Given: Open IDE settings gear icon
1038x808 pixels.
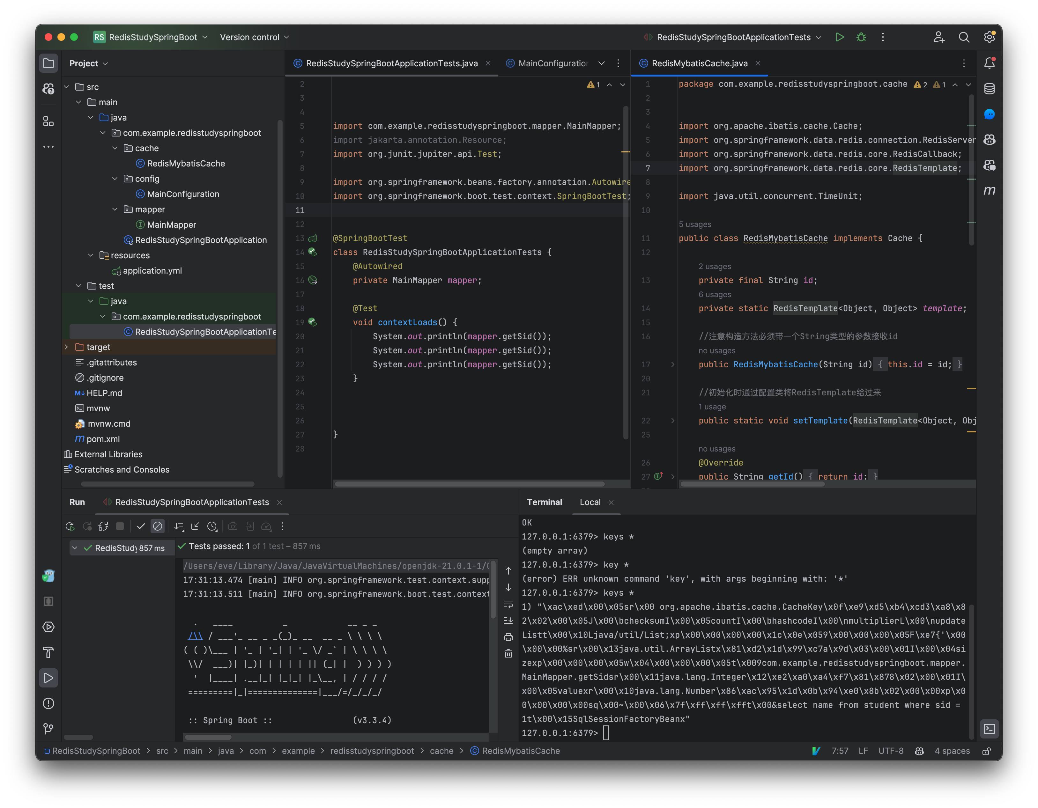Looking at the screenshot, I should tap(989, 37).
